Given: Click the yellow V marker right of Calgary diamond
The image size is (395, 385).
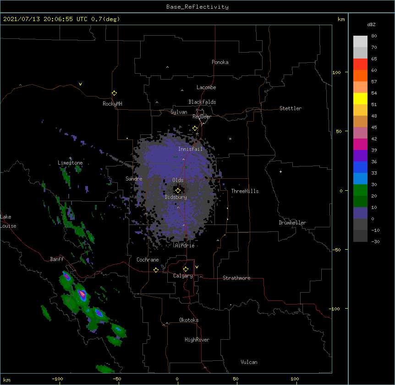Looking at the screenshot, I should 197,267.
